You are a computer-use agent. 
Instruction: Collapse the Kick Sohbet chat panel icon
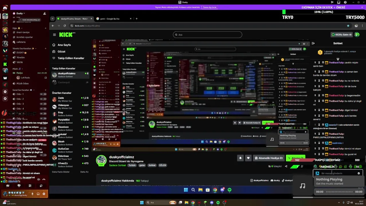[x=313, y=43]
